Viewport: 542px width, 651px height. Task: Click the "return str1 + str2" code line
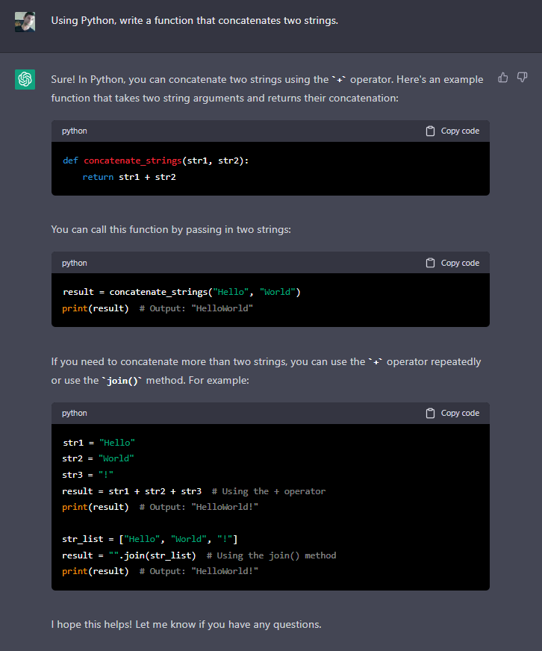(x=128, y=177)
